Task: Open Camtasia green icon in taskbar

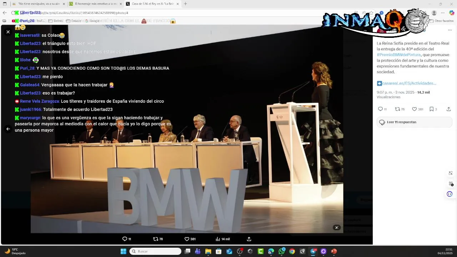Action: click(261, 251)
